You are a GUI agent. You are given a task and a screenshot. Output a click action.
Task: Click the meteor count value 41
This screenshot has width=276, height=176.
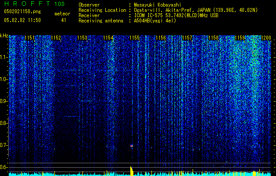point(64,20)
